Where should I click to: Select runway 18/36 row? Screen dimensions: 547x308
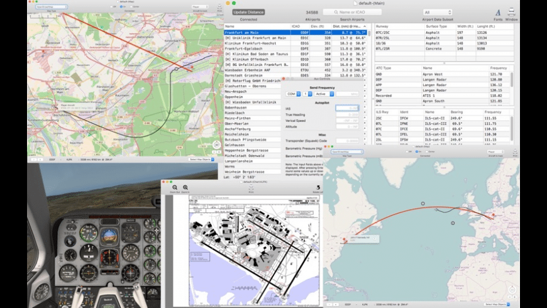pos(444,43)
